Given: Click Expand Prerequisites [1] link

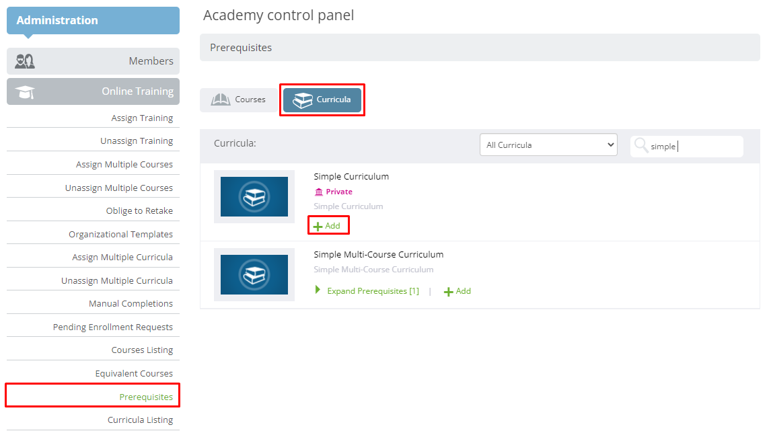Looking at the screenshot, I should [373, 290].
